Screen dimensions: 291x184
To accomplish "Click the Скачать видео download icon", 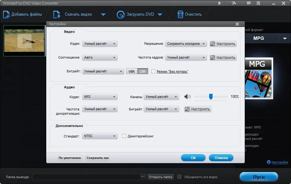I will point(57,14).
